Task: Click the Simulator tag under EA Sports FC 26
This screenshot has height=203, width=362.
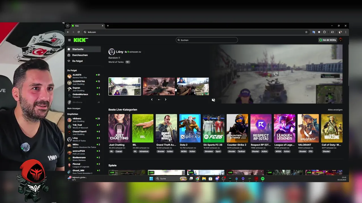Action: coord(209,151)
